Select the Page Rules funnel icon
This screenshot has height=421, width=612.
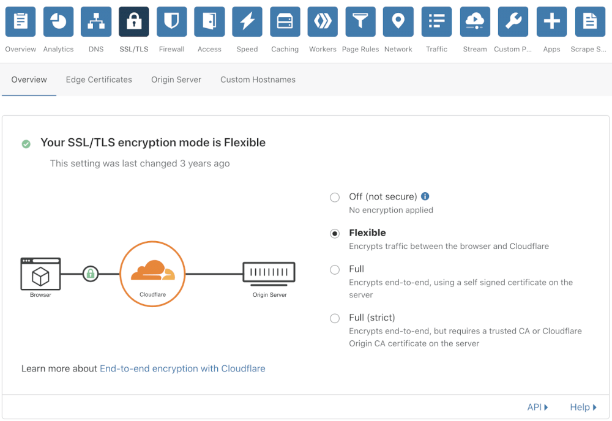tap(360, 22)
